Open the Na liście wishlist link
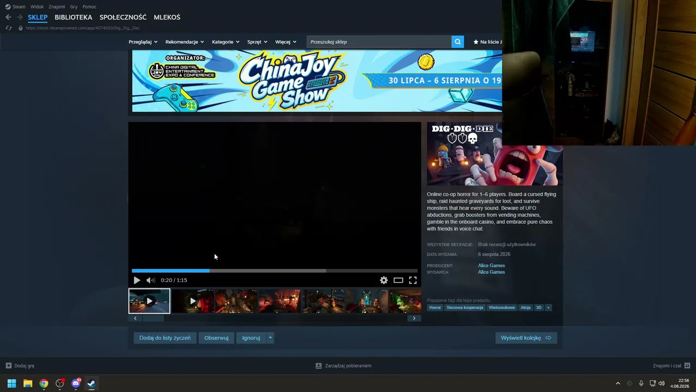 pyautogui.click(x=488, y=42)
